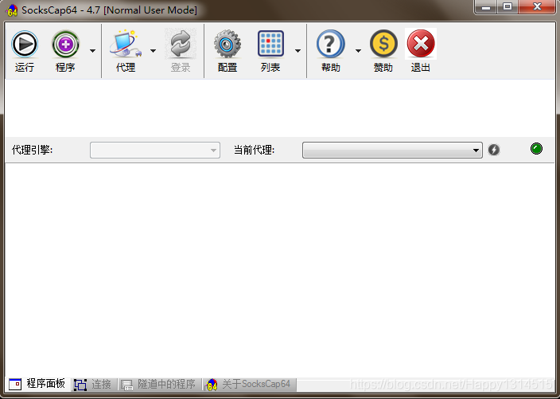Click the green status indicator
The image size is (560, 399).
(536, 149)
